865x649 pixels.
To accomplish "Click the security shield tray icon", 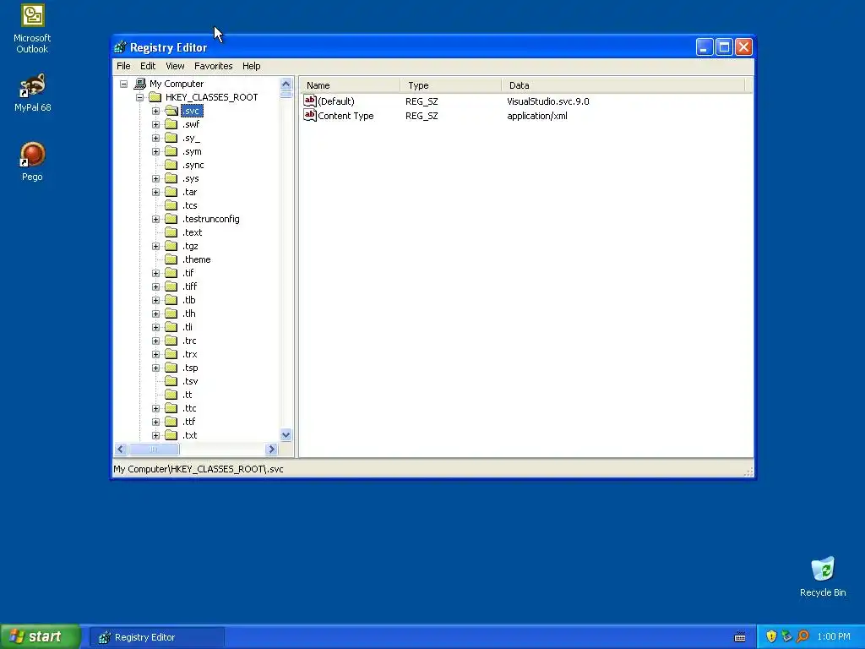I will (771, 636).
